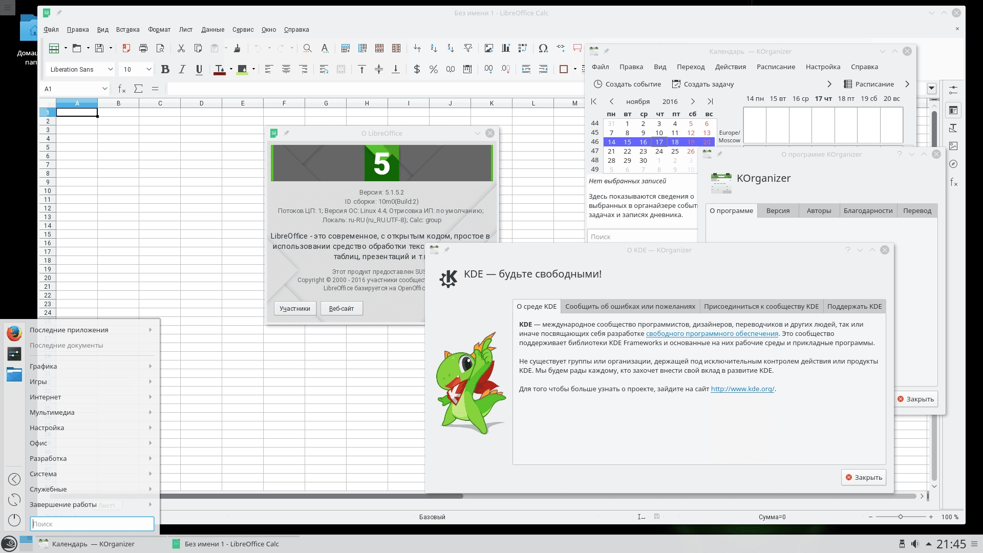
Task: Click the Save document icon in Calc
Action: coord(99,48)
